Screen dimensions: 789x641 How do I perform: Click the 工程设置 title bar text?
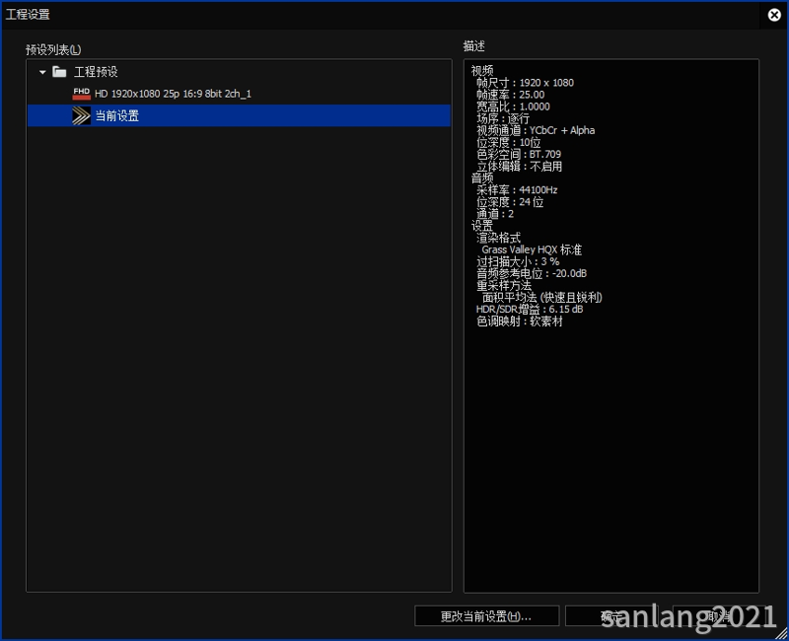pyautogui.click(x=28, y=15)
